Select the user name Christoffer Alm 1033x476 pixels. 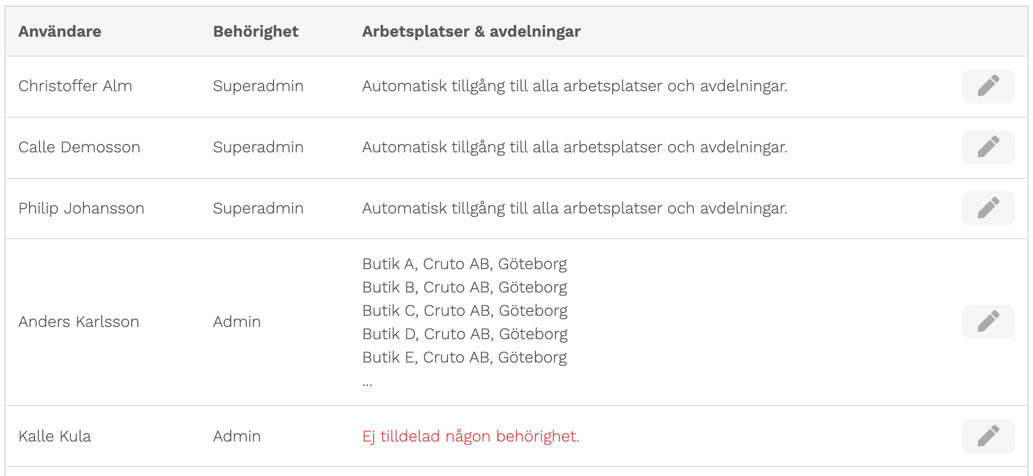(75, 86)
